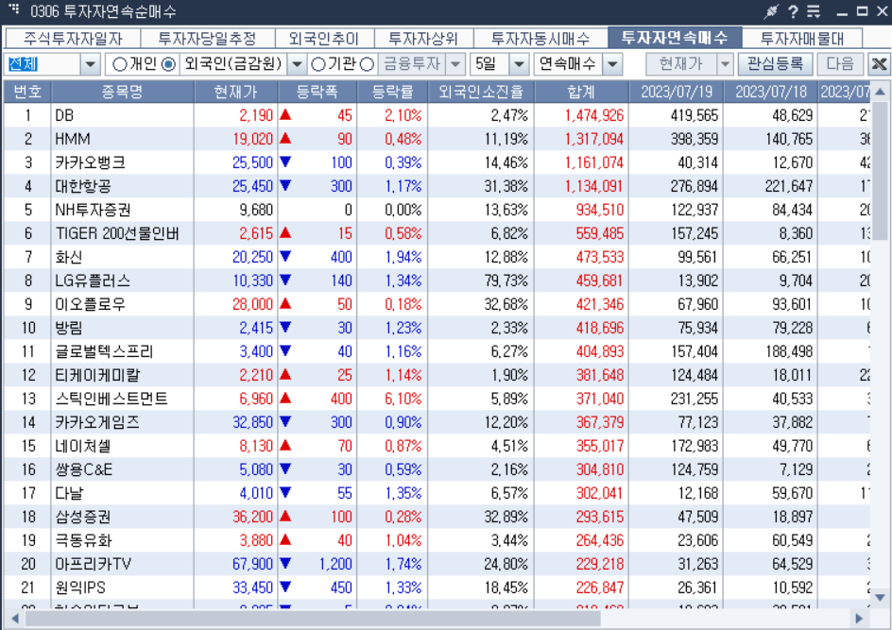Click the 1,474,926 total value

tap(594, 115)
